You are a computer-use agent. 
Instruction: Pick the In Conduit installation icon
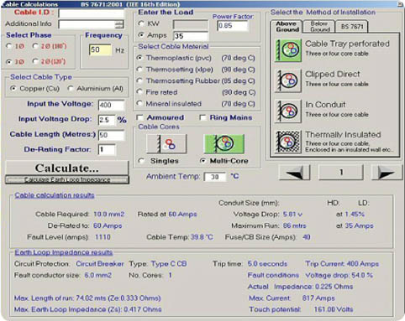(x=288, y=111)
